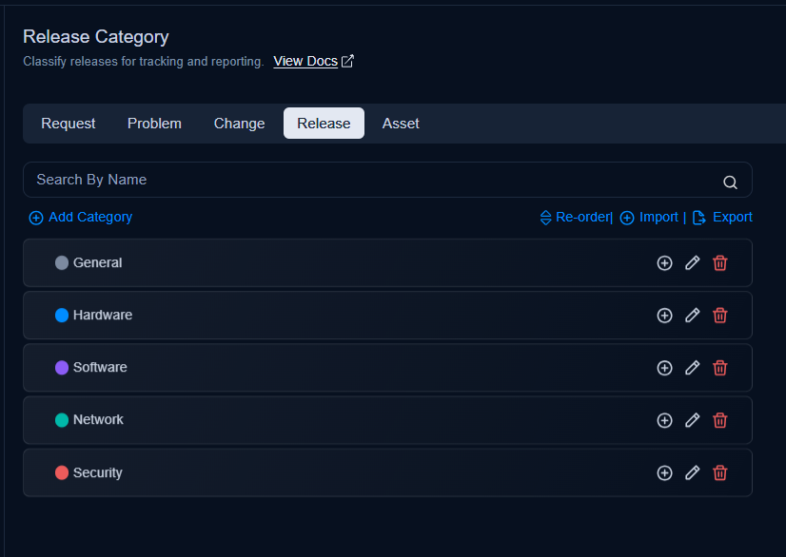Select the Software category name
This screenshot has width=786, height=557.
100,368
